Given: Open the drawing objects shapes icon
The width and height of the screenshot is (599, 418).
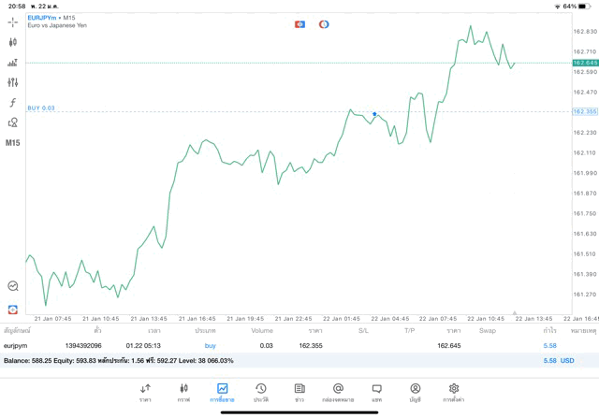Looking at the screenshot, I should (12, 123).
